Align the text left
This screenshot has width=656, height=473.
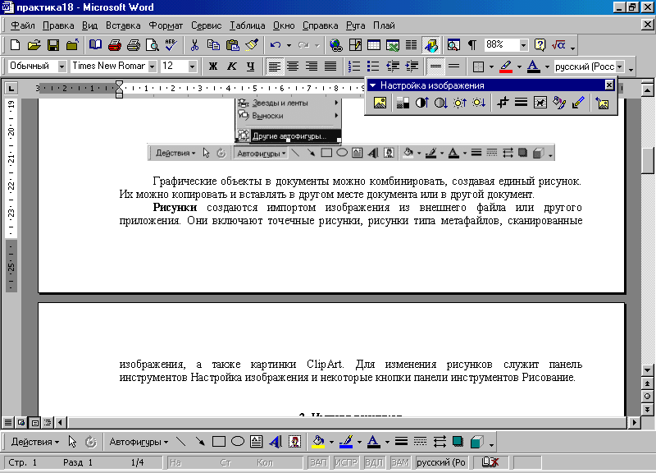(274, 67)
